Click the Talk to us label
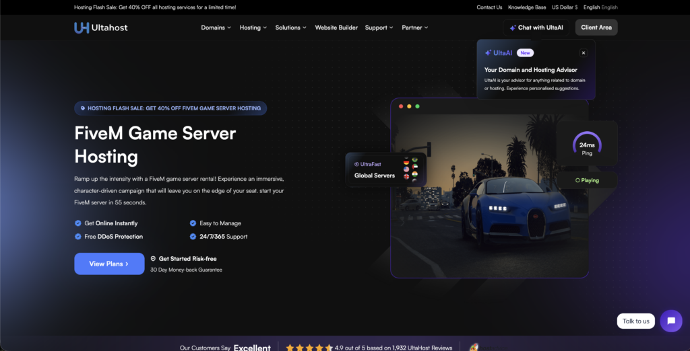Viewport: 690px width, 351px height. (635, 321)
